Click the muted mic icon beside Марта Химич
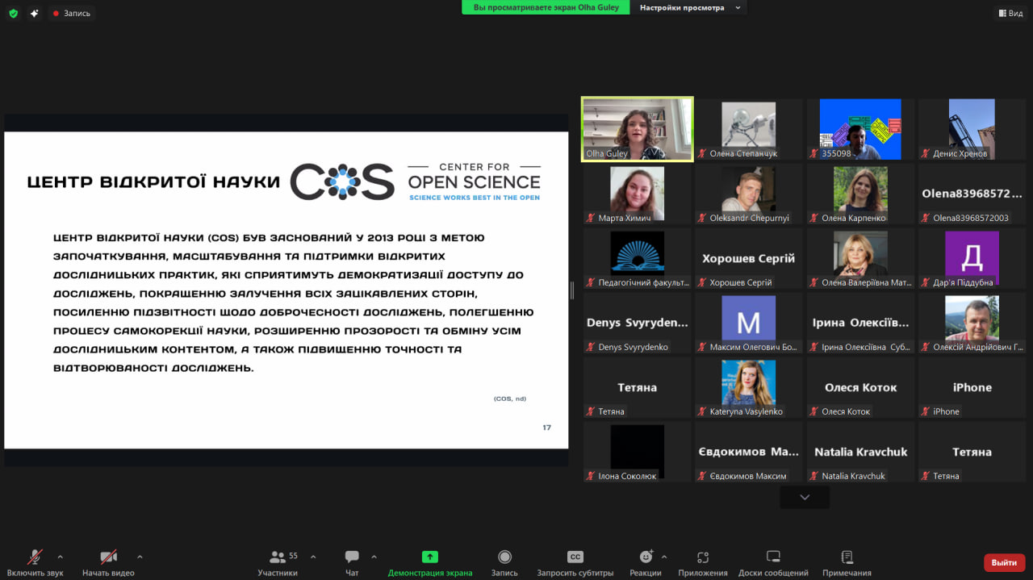The image size is (1033, 580). point(591,218)
